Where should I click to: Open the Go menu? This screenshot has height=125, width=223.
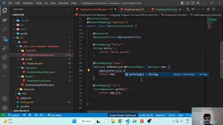[46, 3]
